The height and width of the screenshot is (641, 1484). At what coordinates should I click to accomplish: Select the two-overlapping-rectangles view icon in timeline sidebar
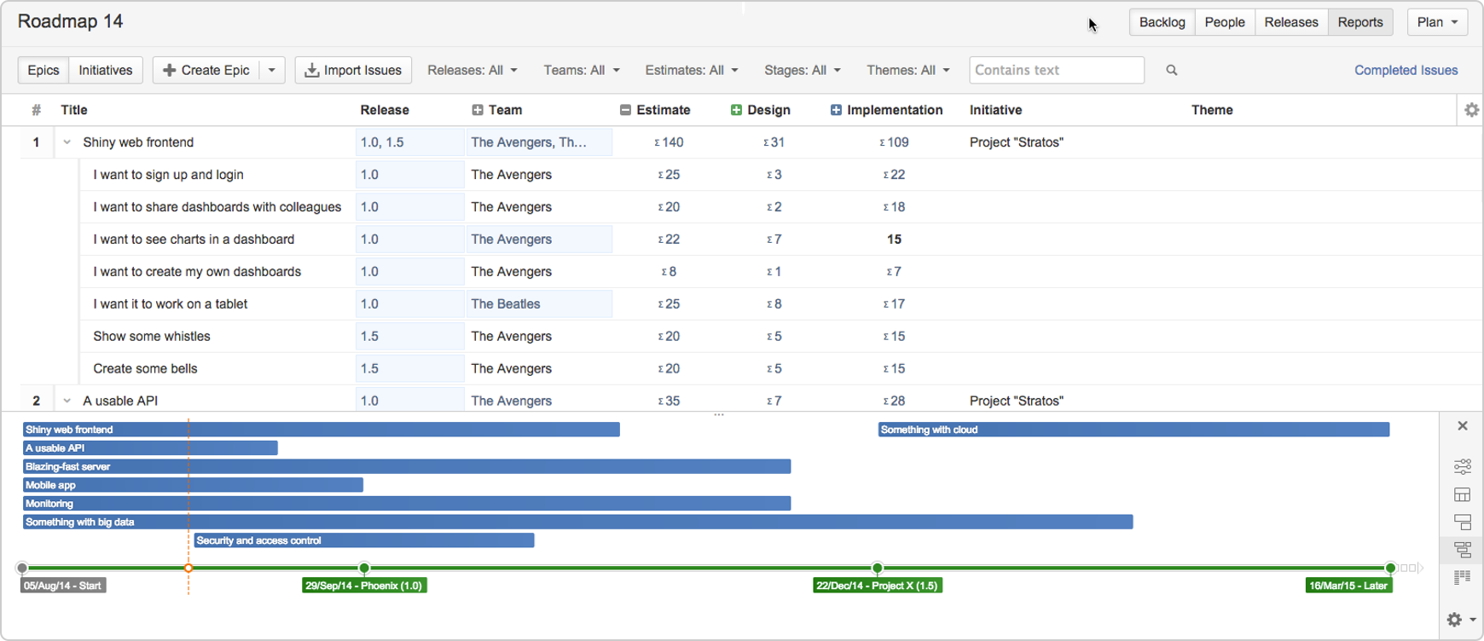pos(1463,523)
